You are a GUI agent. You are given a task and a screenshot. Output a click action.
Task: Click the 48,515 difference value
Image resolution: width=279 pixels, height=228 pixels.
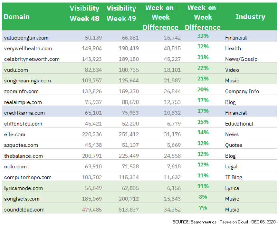pyautogui.click(x=172, y=48)
